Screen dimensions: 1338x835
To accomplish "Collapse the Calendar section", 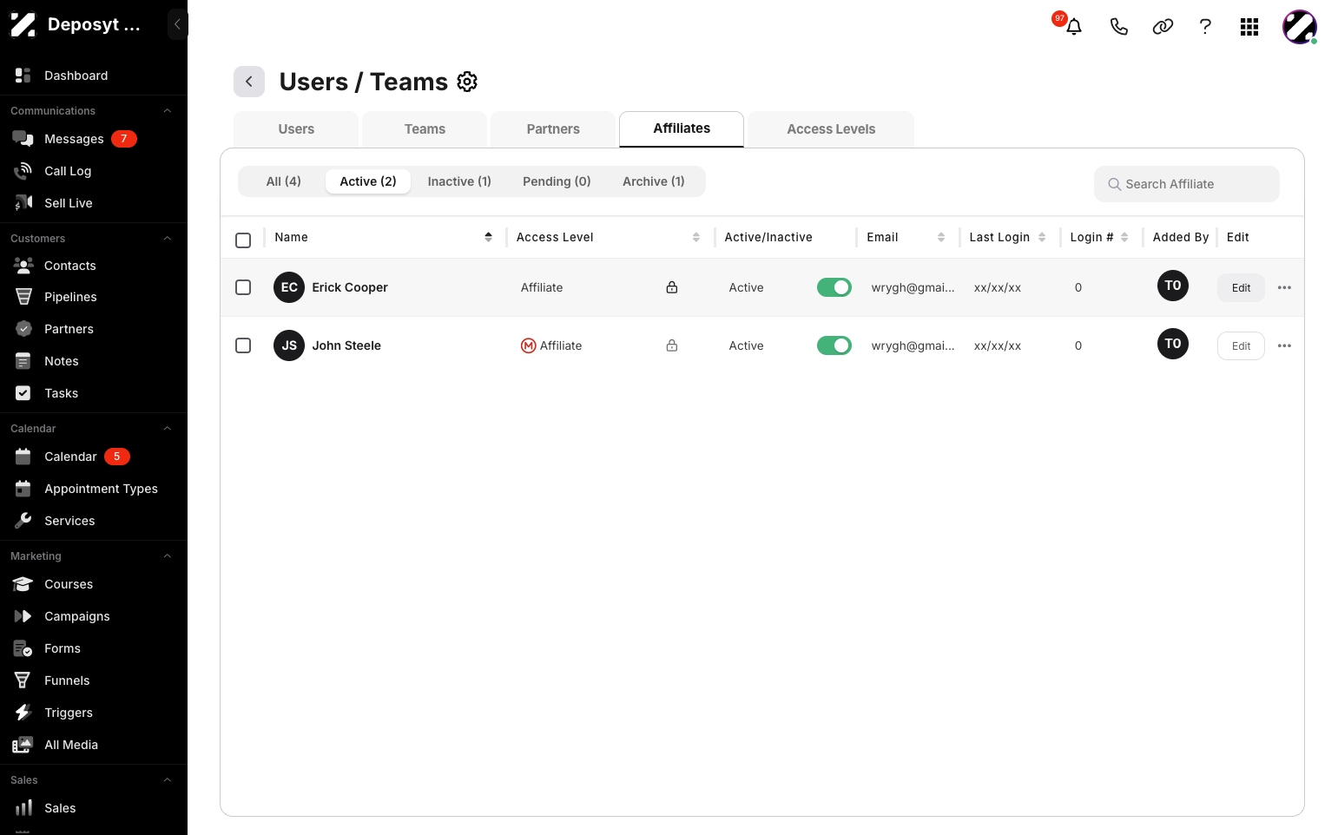I will coord(168,429).
